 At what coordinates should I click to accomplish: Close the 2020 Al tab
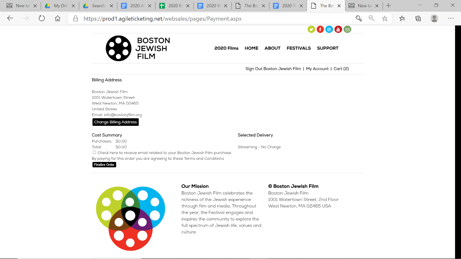150,6
